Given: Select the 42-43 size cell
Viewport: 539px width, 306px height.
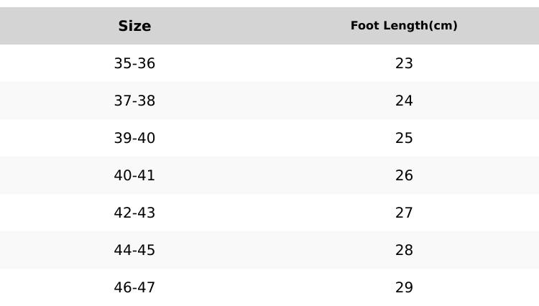Looking at the screenshot, I should click(x=134, y=213).
